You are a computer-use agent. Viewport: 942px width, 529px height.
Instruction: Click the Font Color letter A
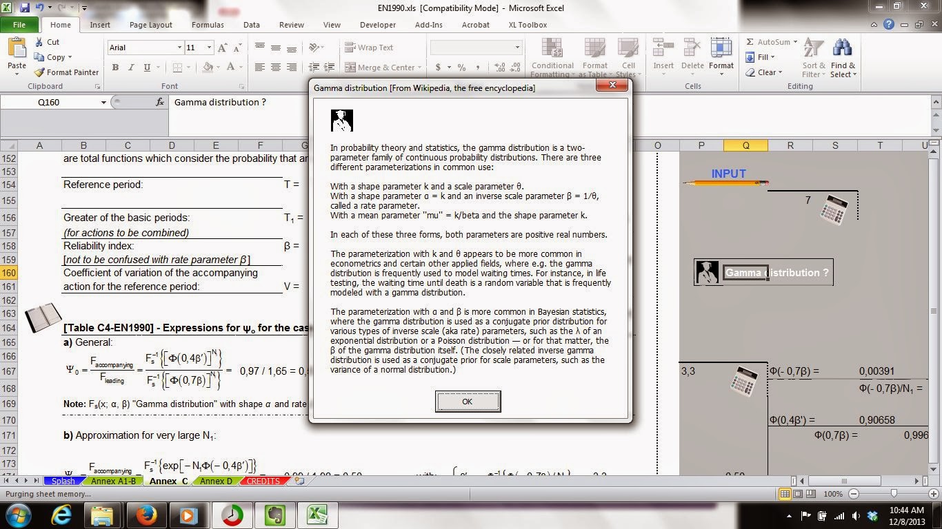230,68
